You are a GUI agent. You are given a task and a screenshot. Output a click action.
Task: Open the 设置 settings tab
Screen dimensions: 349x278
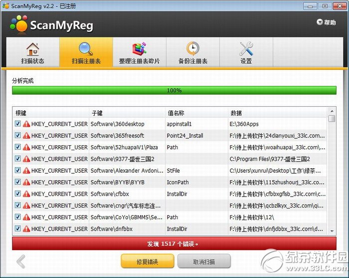click(246, 52)
